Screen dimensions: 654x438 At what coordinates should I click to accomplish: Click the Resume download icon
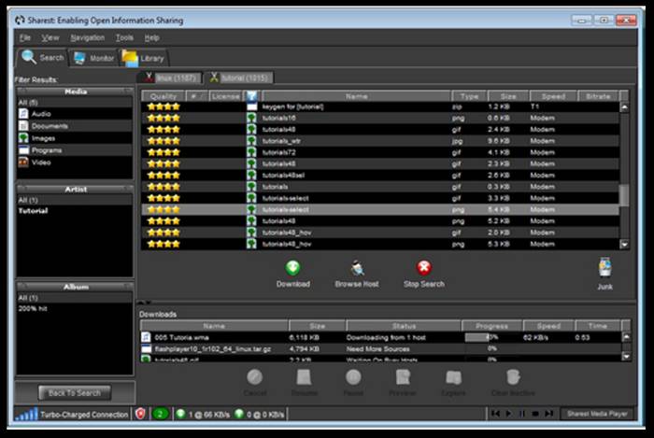pyautogui.click(x=304, y=377)
